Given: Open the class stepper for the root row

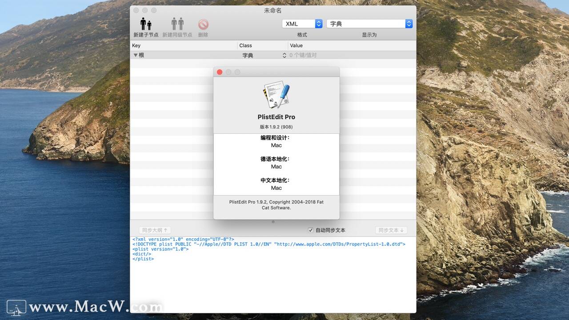Looking at the screenshot, I should (x=284, y=56).
